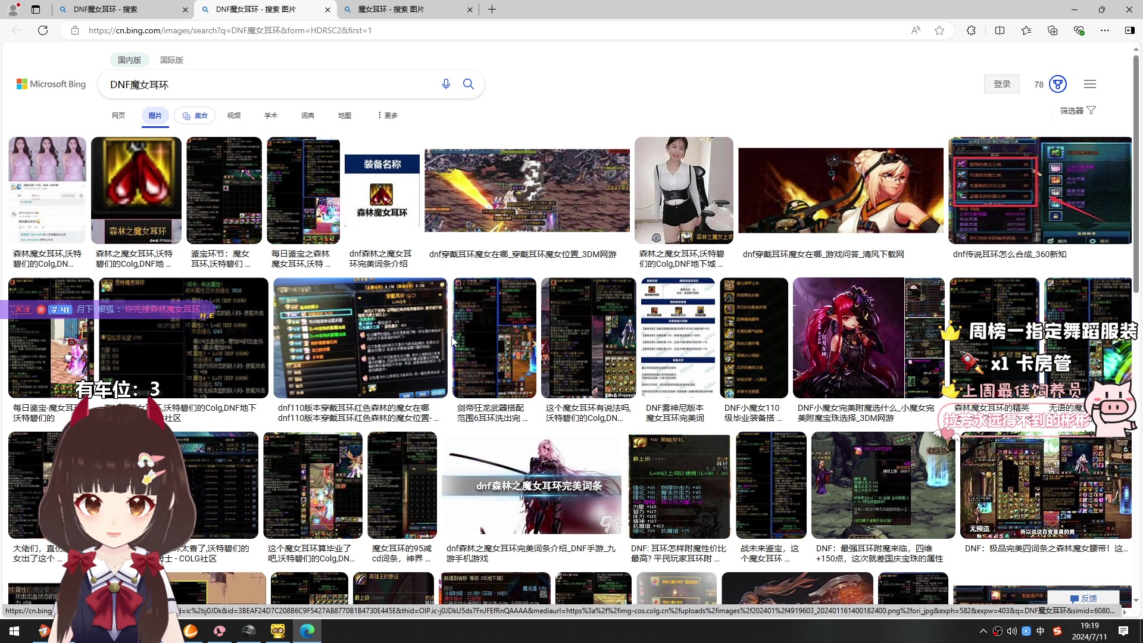Open link dnf森林之魔女耳环完美词条介绍

click(380, 258)
